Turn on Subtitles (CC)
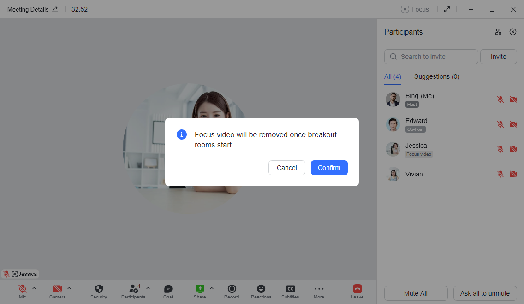 point(290,289)
